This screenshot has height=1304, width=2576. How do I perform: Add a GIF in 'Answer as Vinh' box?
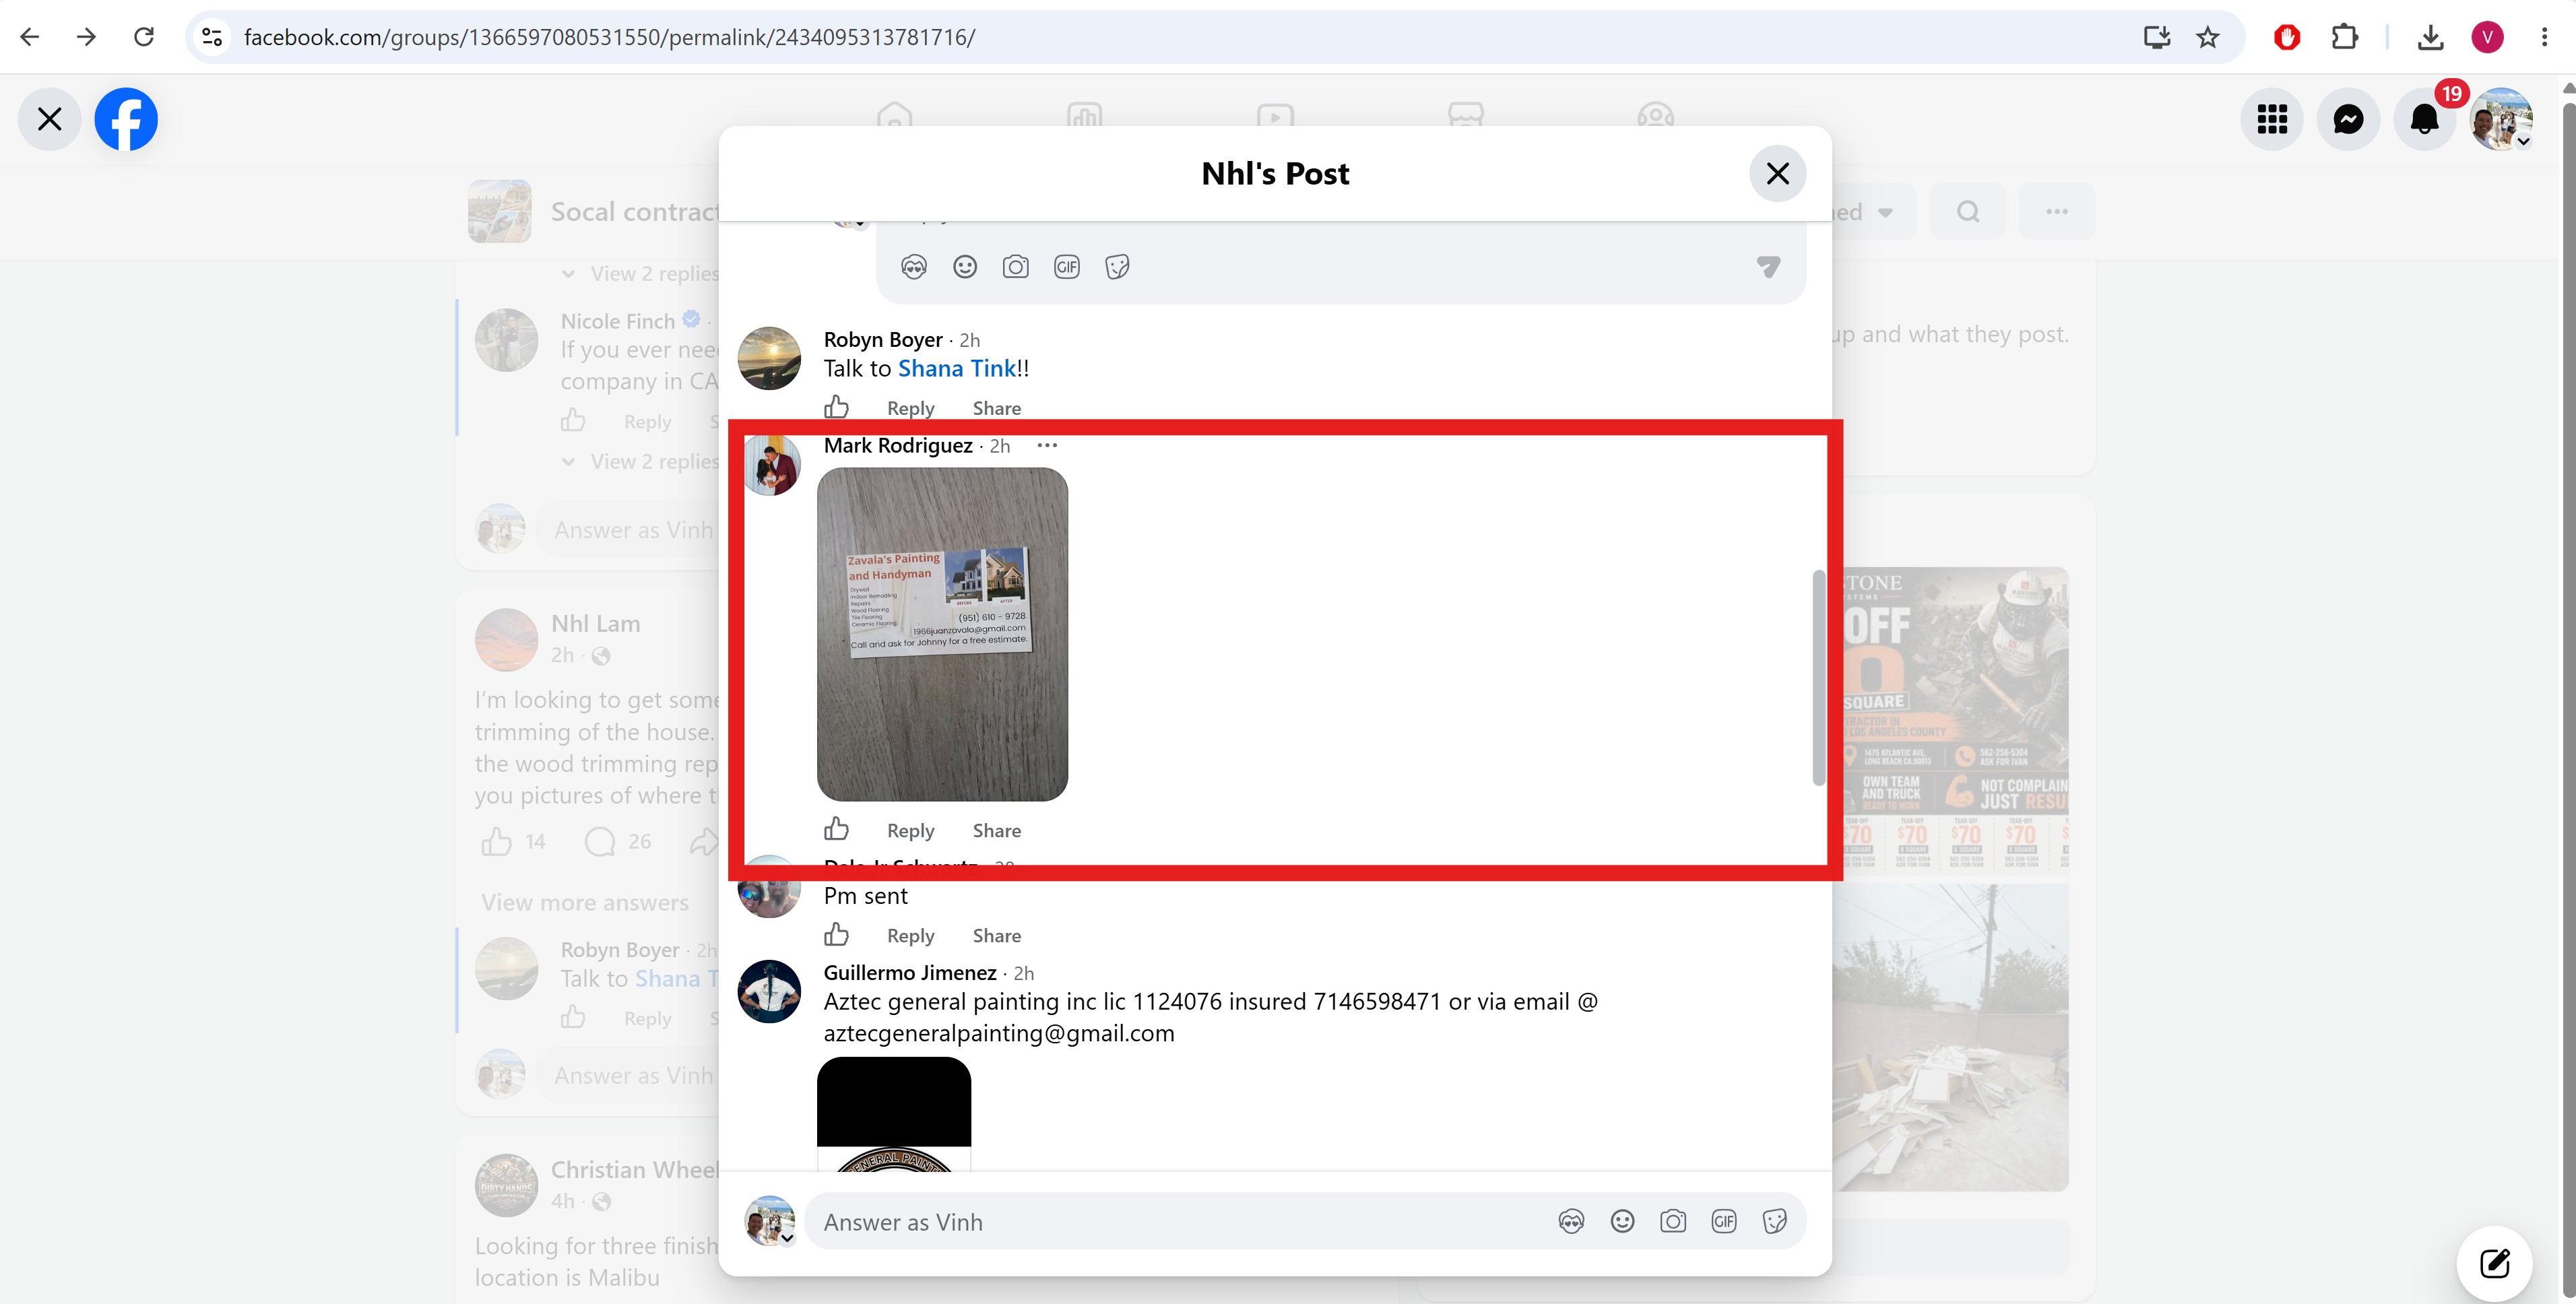click(1724, 1221)
